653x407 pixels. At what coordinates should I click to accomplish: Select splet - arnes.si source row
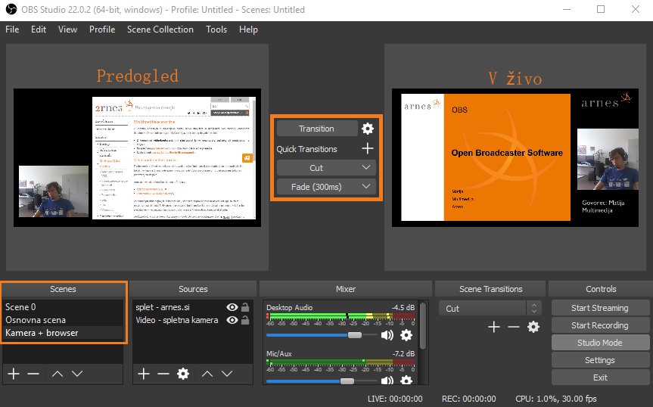192,307
